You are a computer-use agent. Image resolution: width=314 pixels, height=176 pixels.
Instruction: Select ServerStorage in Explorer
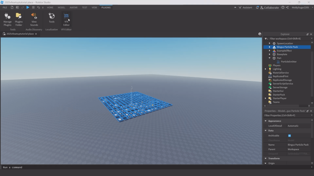pos(280,87)
